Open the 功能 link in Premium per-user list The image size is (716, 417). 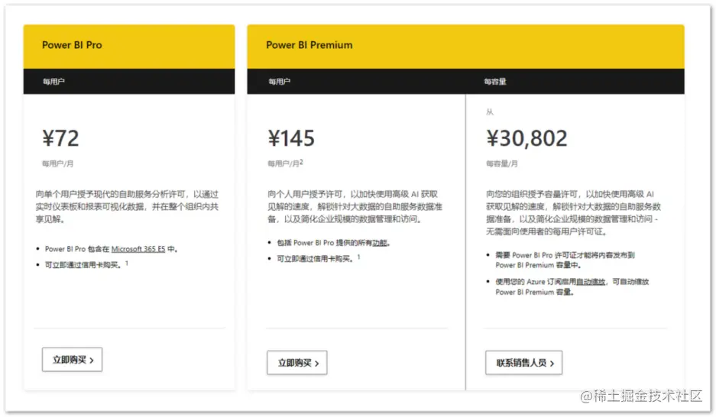(380, 243)
